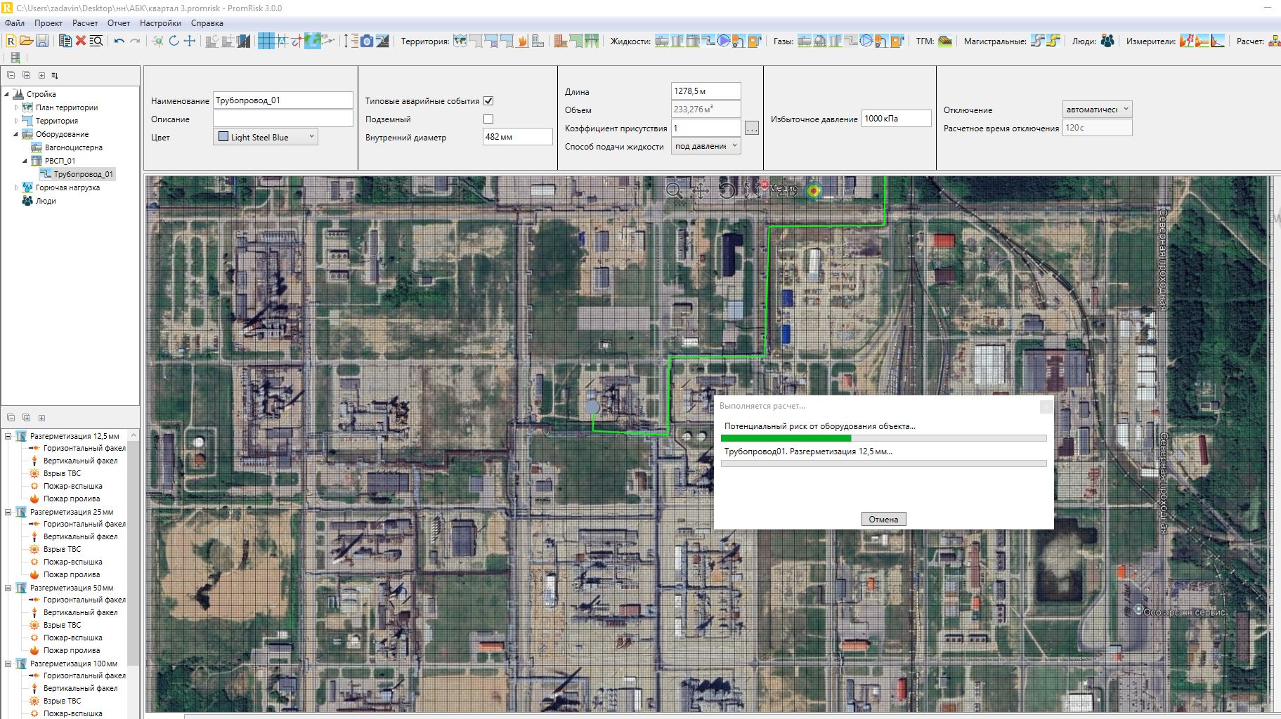Screen dimensions: 1281x719
Task: Click the Трубопровод01 Разгерметизация progress bar
Action: (883, 463)
